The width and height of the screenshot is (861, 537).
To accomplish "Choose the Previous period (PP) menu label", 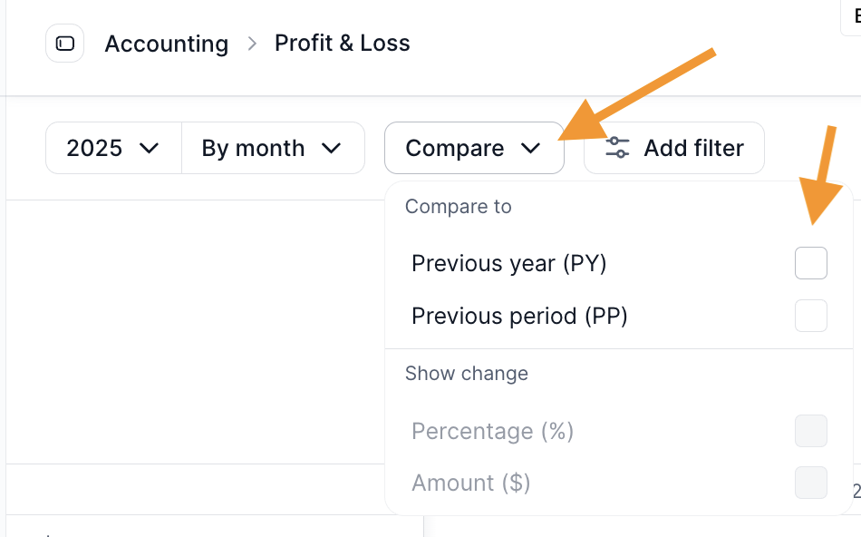I will 519,316.
